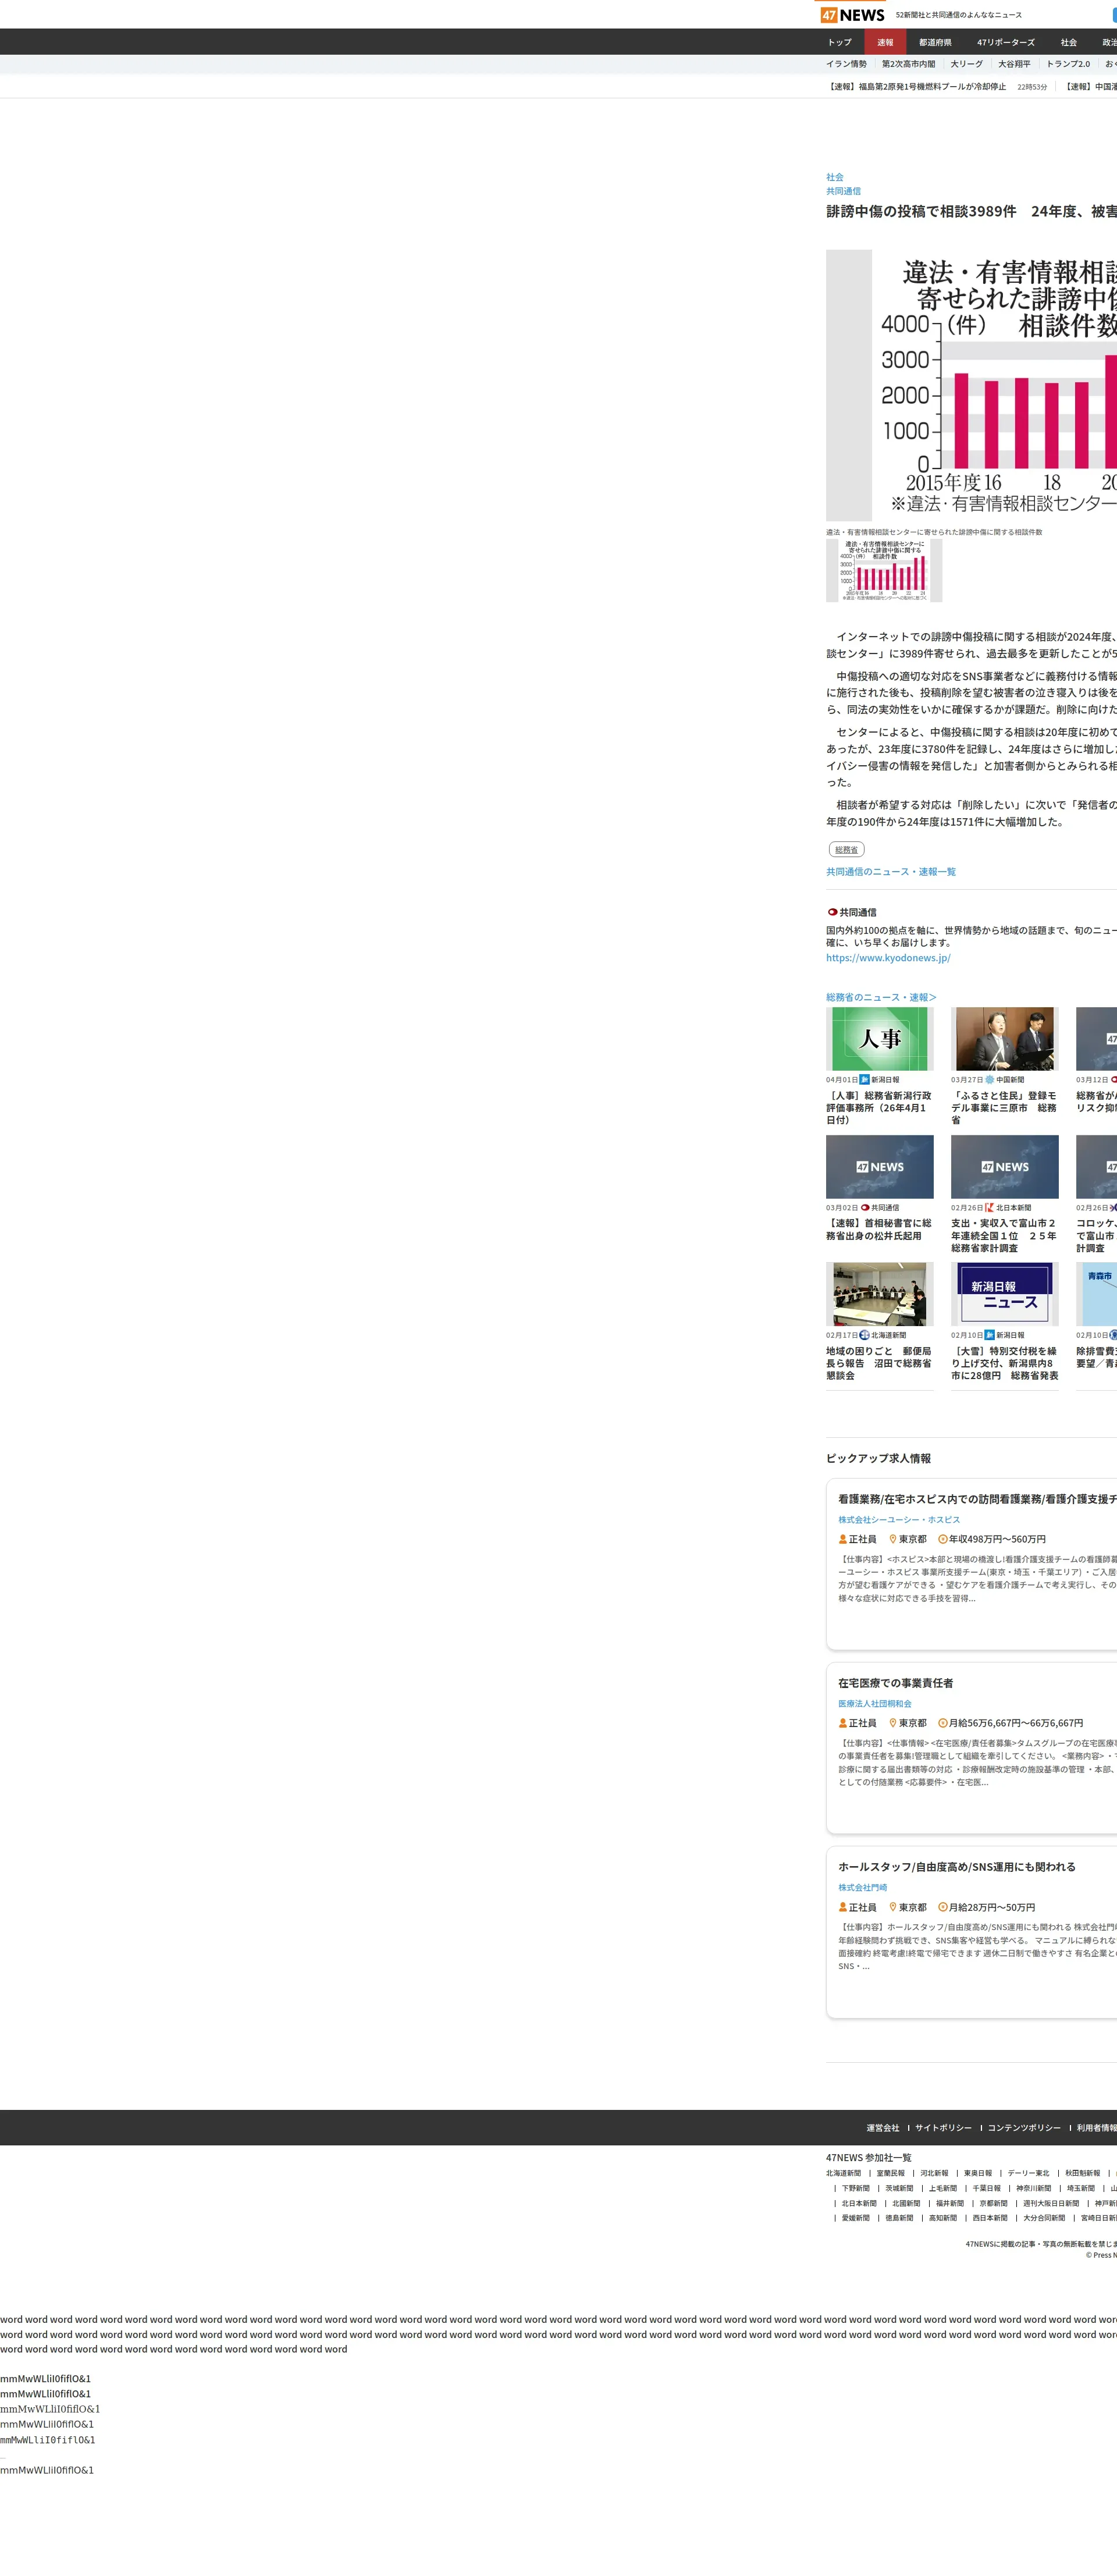The height and width of the screenshot is (2576, 1117).
Task: Open the 支出・実収入で富山市 article
Action: (x=1004, y=1235)
